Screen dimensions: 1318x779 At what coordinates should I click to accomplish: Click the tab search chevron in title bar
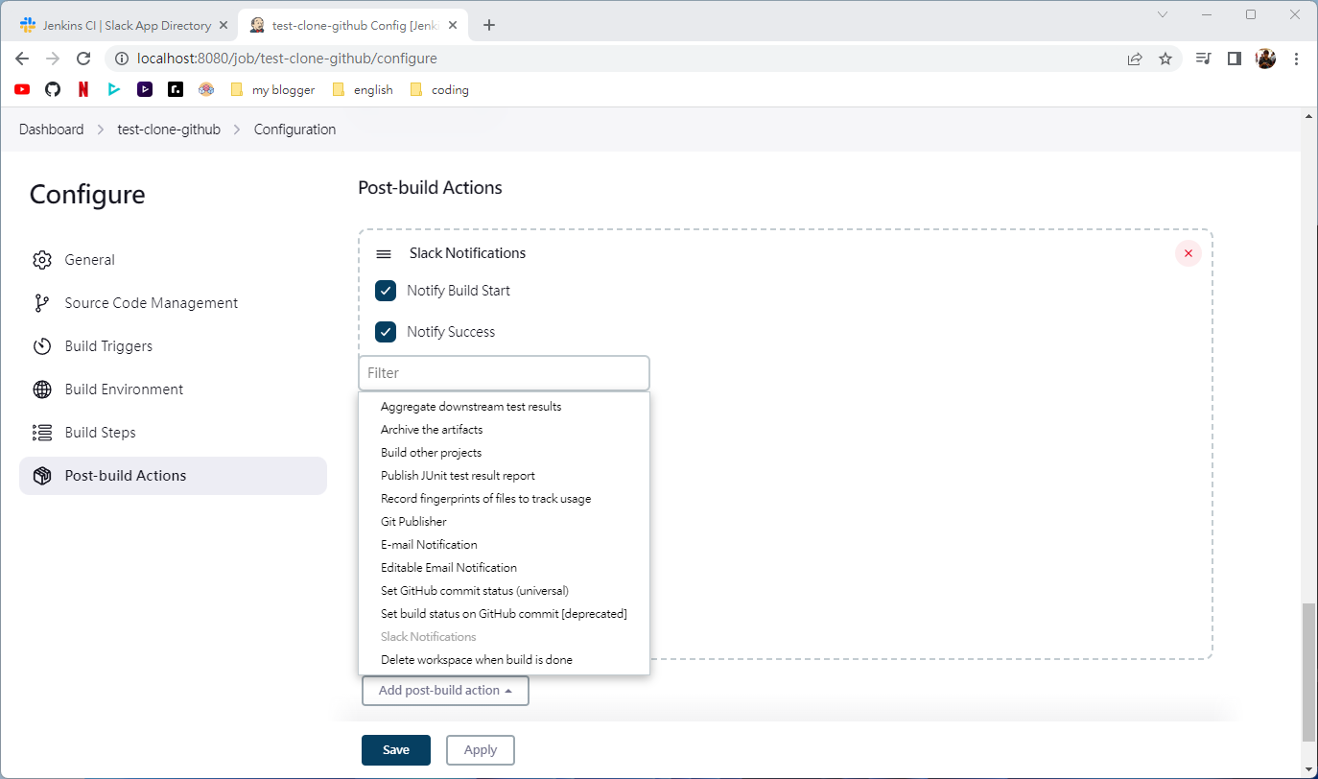pyautogui.click(x=1163, y=14)
